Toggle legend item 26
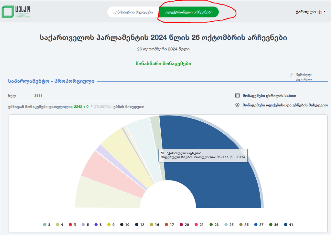 coord(244,224)
